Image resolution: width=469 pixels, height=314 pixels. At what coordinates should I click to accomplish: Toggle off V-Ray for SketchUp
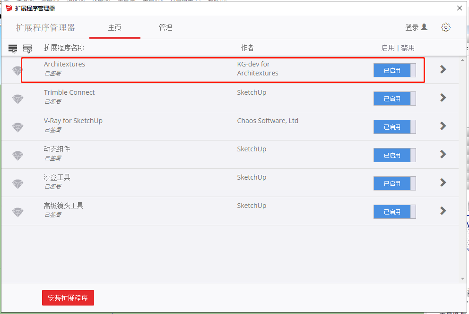pos(394,127)
